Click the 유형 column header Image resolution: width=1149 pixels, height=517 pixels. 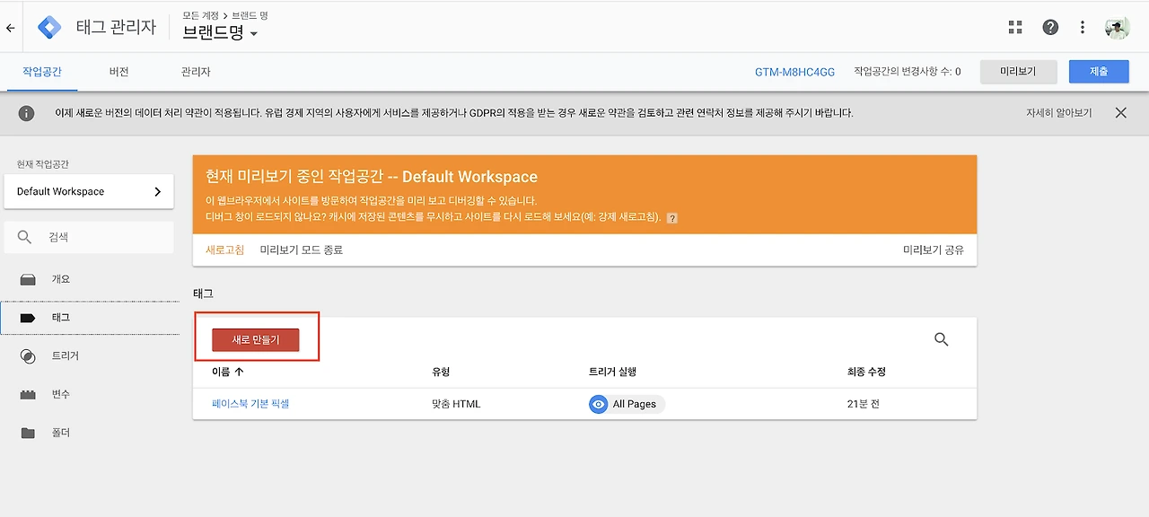[441, 372]
